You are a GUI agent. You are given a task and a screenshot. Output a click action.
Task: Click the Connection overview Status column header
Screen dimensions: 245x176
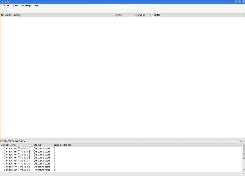(43, 145)
